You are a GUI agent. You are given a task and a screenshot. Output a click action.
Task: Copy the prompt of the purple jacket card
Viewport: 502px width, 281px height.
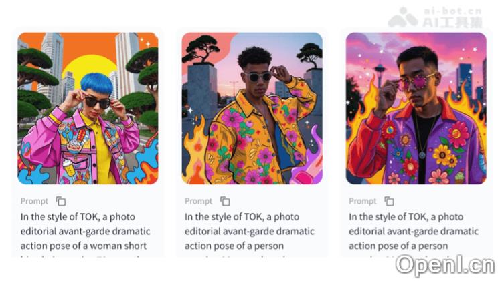coord(389,201)
